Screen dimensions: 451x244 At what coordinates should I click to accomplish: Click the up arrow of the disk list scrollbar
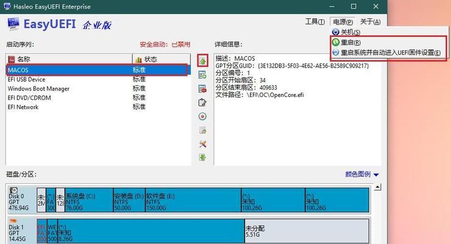(x=378, y=187)
